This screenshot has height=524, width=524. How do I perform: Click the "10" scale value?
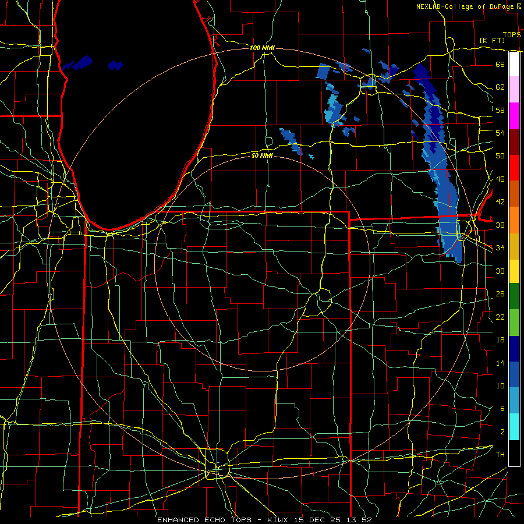pyautogui.click(x=500, y=385)
